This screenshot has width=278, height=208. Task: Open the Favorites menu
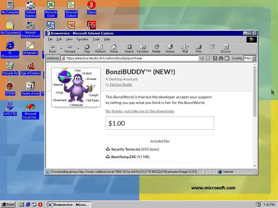(x=83, y=39)
